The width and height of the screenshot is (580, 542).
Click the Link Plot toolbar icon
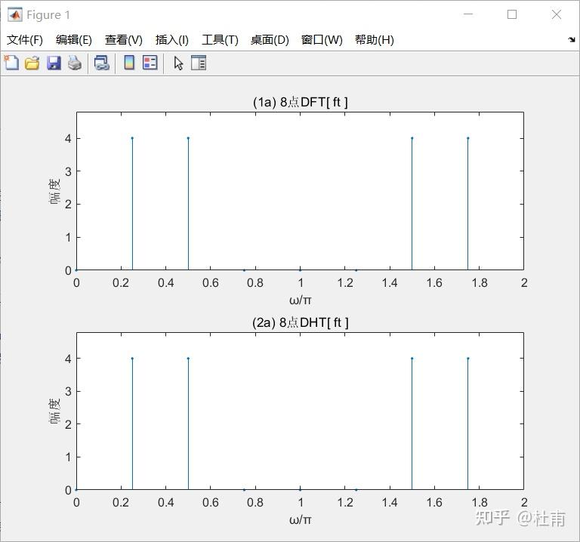click(102, 63)
